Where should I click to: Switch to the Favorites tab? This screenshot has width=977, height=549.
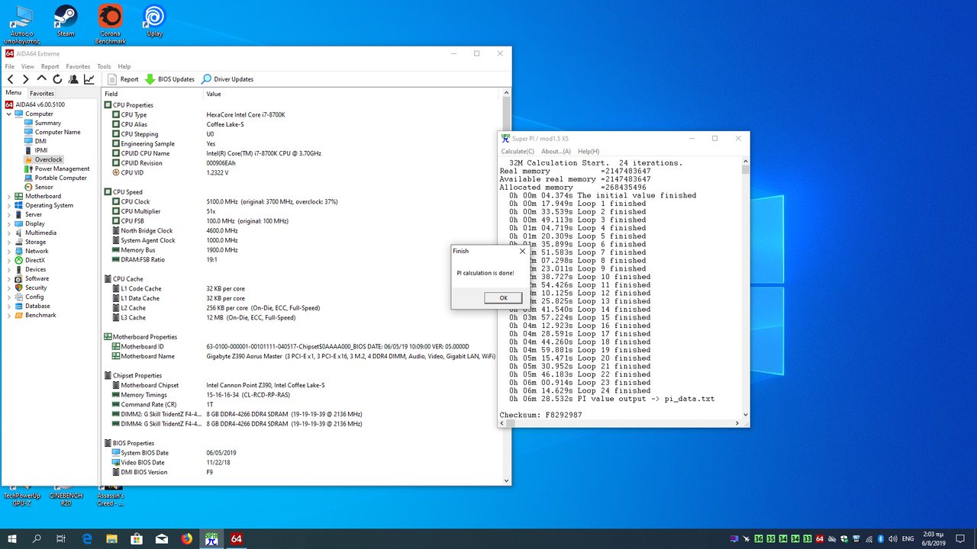coord(42,93)
